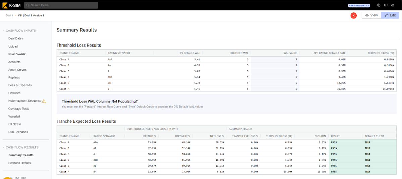Click 24.74% net loss for Class C
The image size is (402, 179).
220,154
